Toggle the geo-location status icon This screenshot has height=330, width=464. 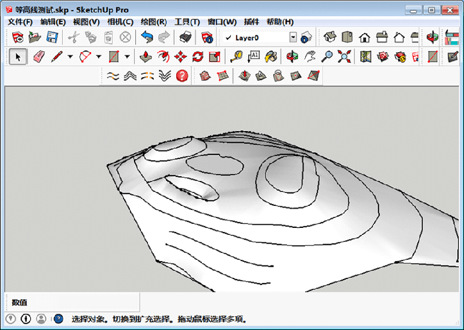10,318
